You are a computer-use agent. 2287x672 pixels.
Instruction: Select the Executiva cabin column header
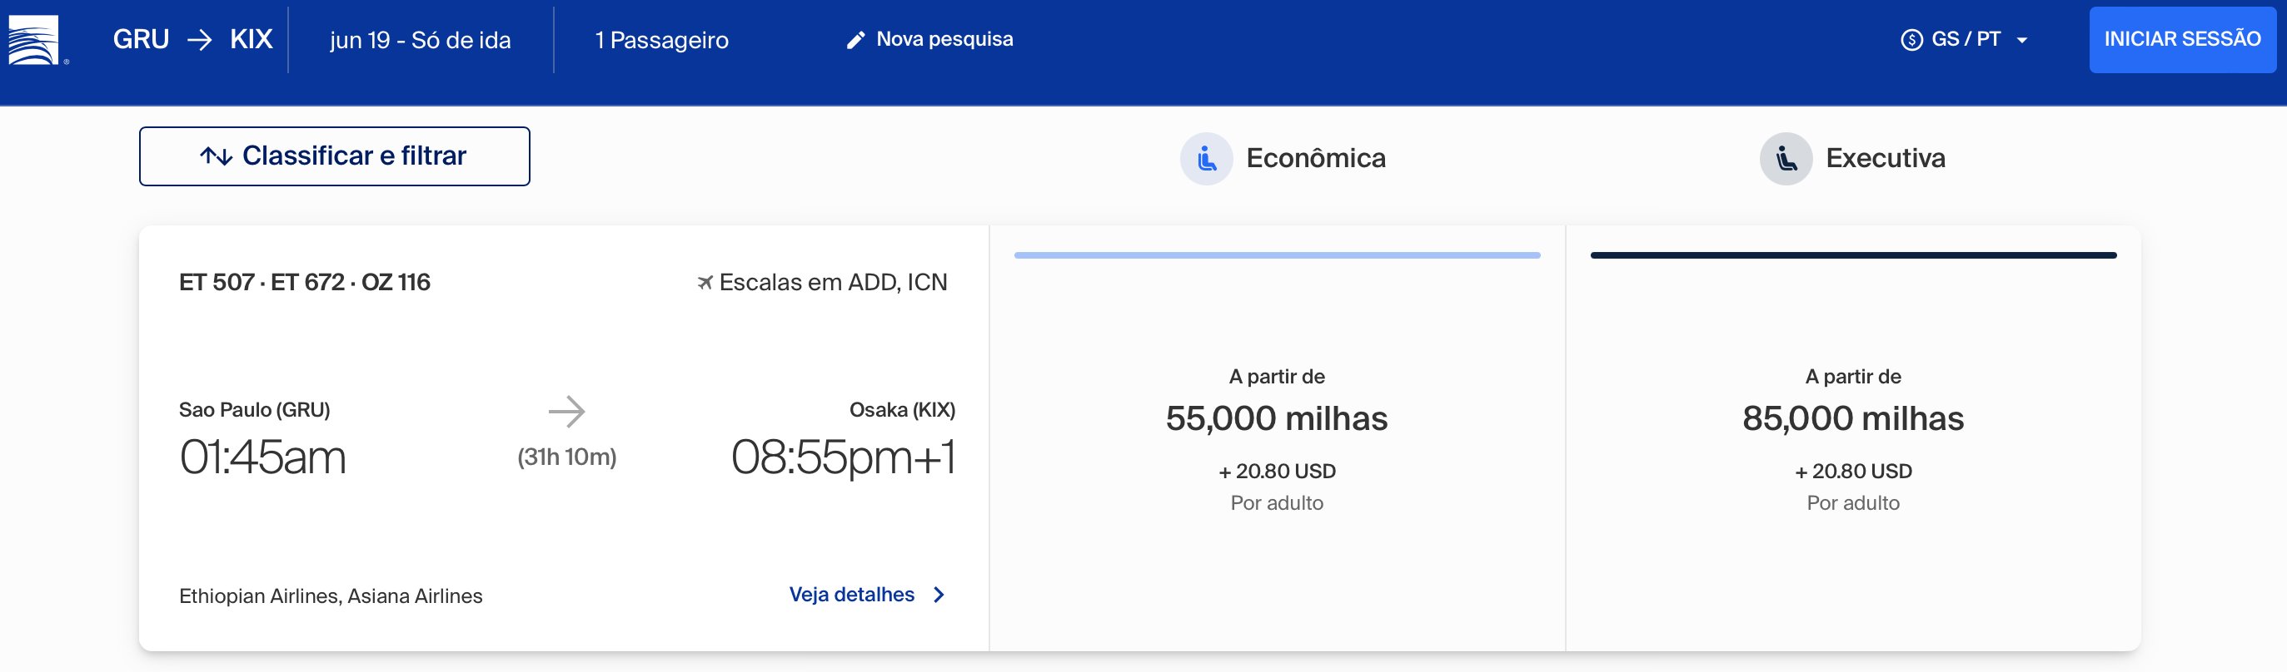click(1853, 159)
